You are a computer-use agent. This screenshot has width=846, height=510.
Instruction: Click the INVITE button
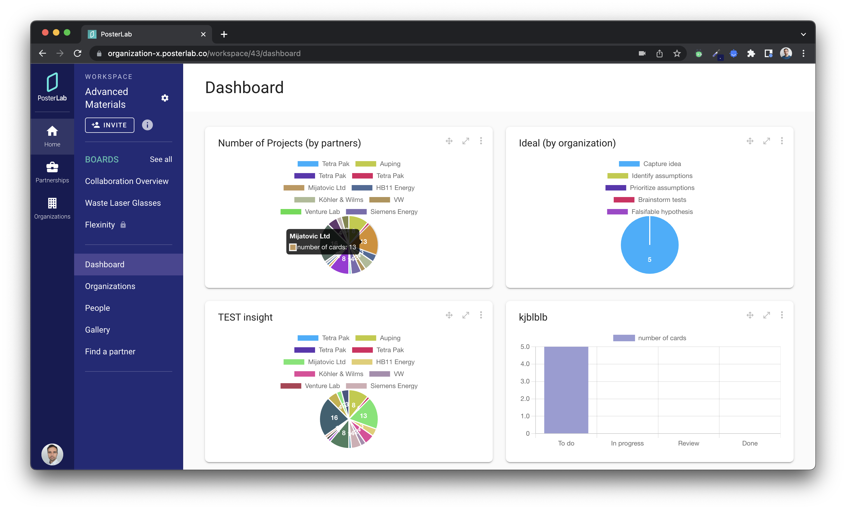[x=110, y=125]
